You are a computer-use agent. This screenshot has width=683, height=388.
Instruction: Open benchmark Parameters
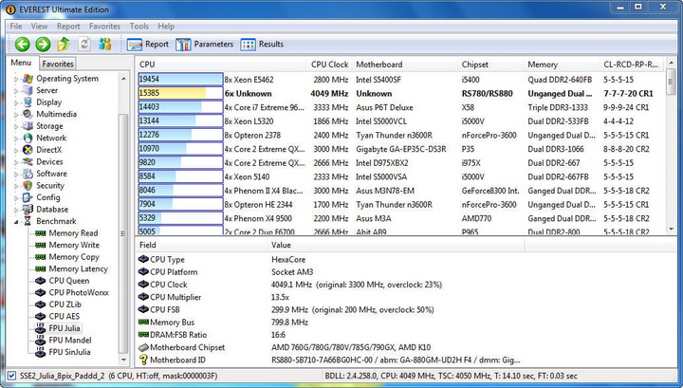(x=204, y=45)
